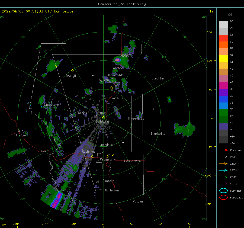This screenshot has width=244, height=228.
Task: Click the Sundre city label
Action: tap(82, 112)
